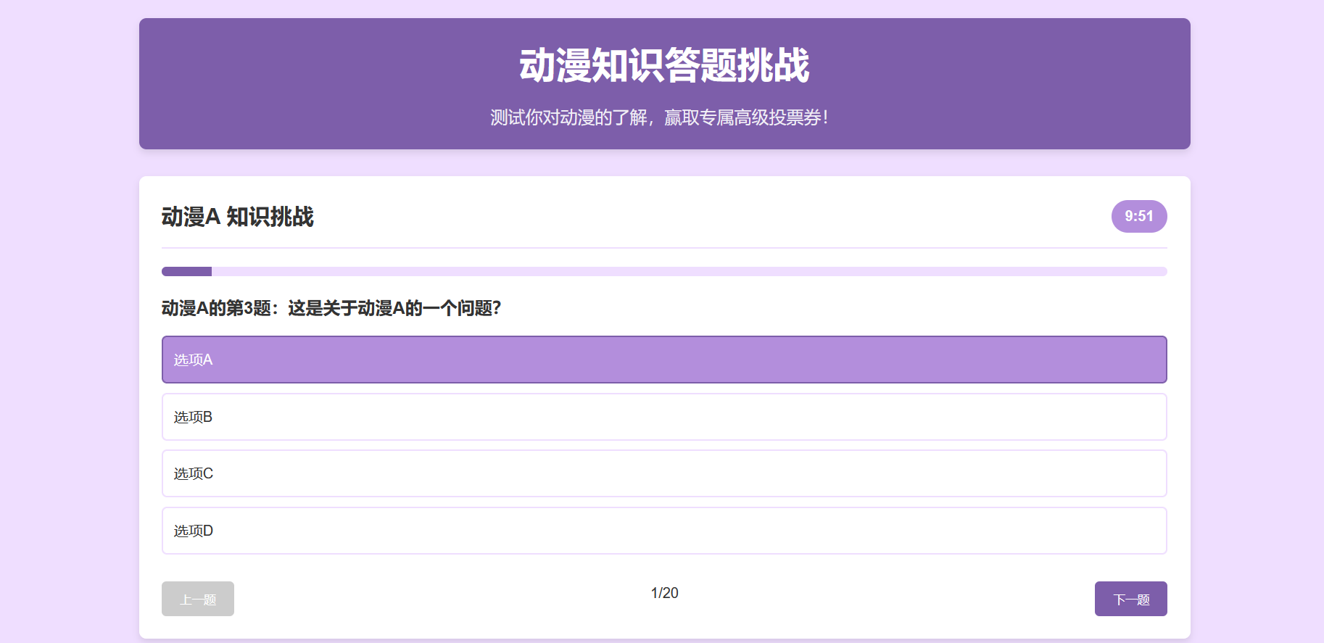This screenshot has height=643, width=1324.
Task: Select answer 选项A
Action: (663, 360)
